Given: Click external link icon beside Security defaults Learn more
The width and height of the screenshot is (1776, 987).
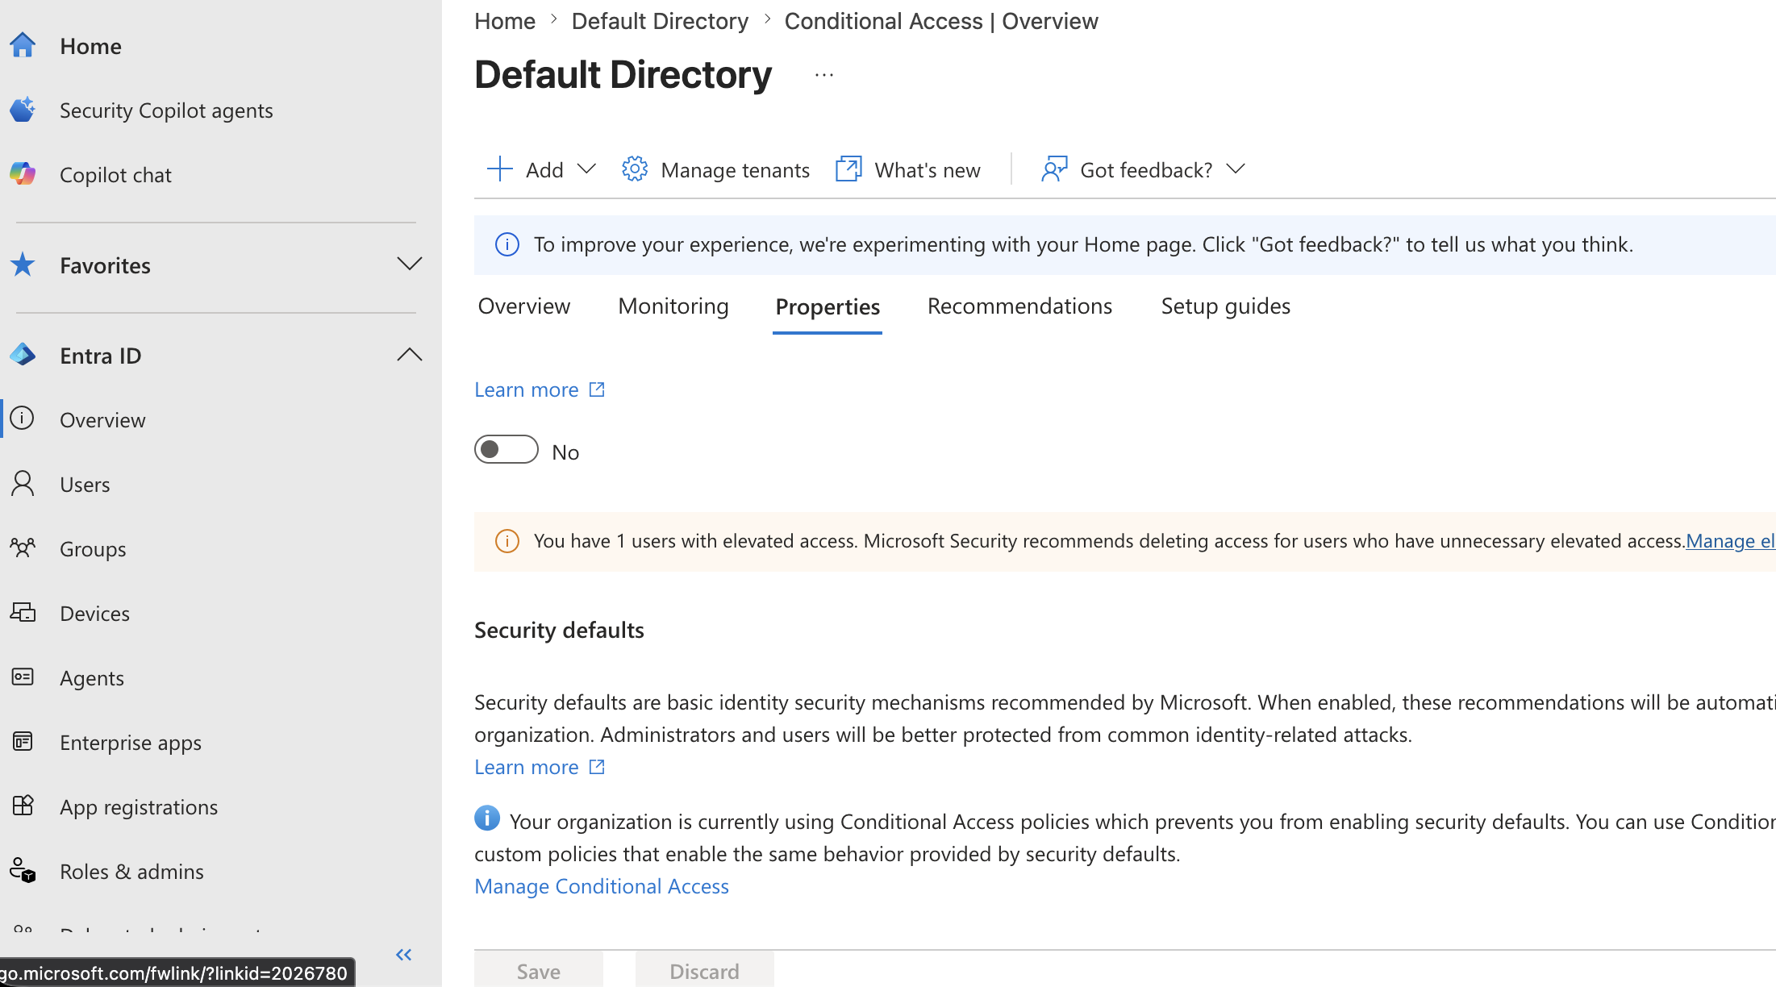Looking at the screenshot, I should [x=597, y=767].
